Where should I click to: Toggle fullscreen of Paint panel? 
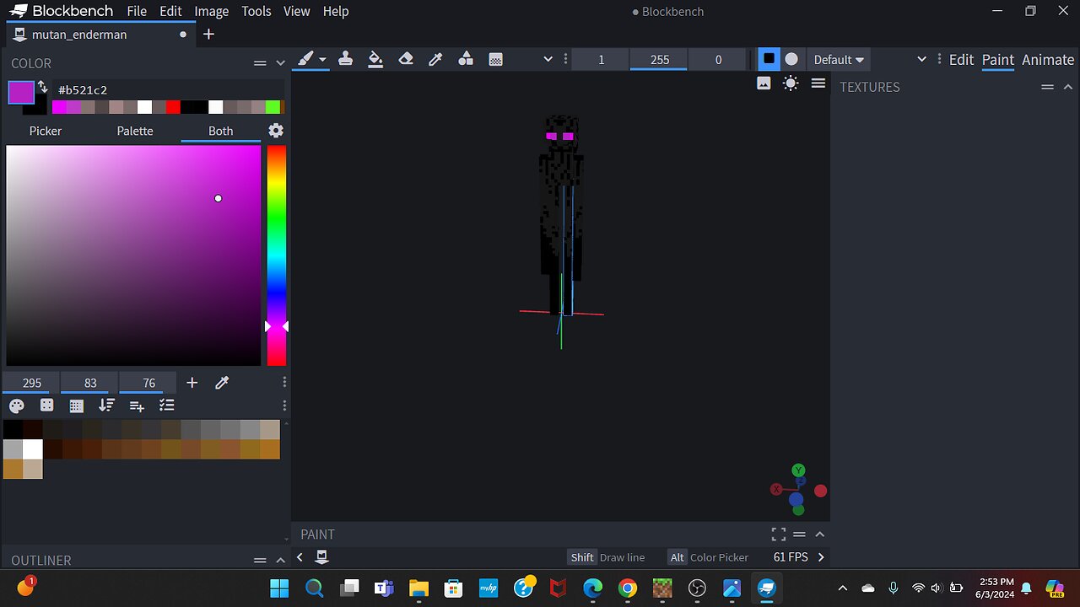[779, 534]
